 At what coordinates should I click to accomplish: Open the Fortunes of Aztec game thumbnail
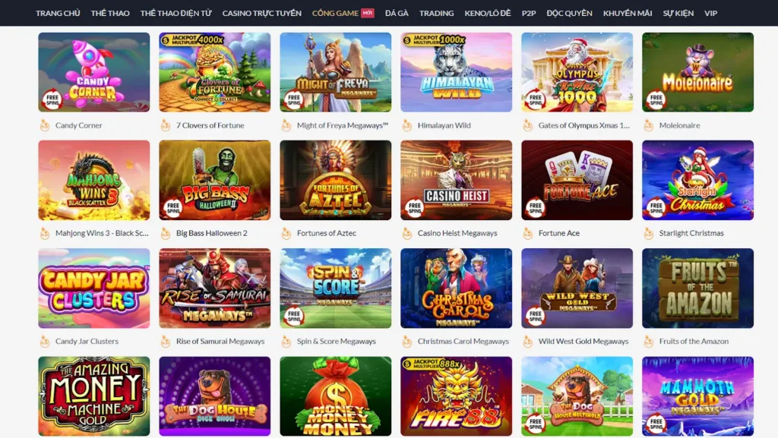point(335,180)
